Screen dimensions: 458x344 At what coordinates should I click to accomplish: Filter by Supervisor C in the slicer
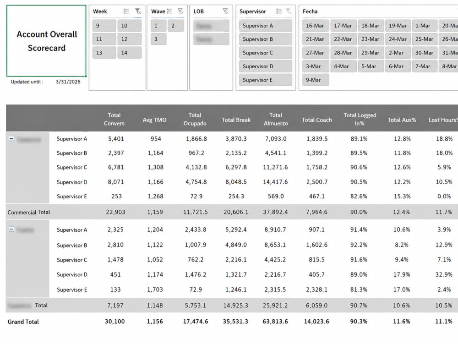[266, 53]
